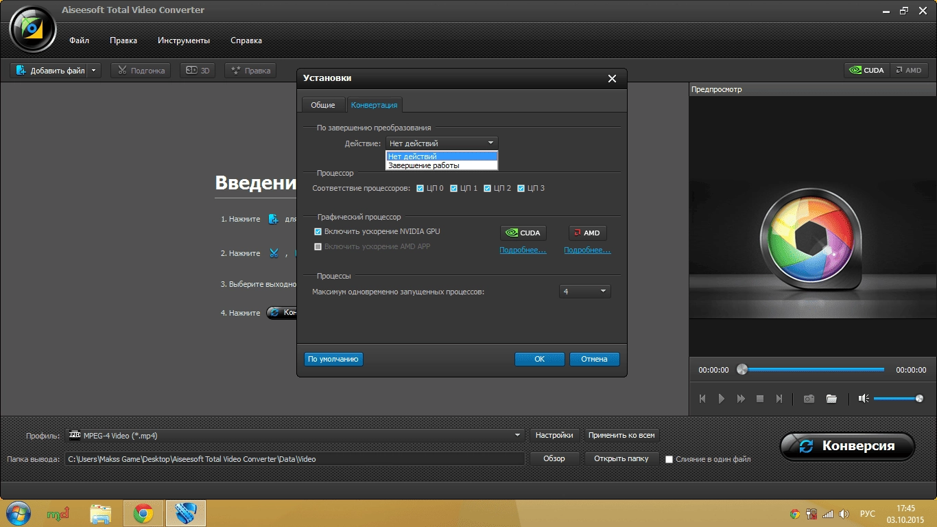Click the previous frame playback button
Image resolution: width=937 pixels, height=527 pixels.
(x=702, y=399)
